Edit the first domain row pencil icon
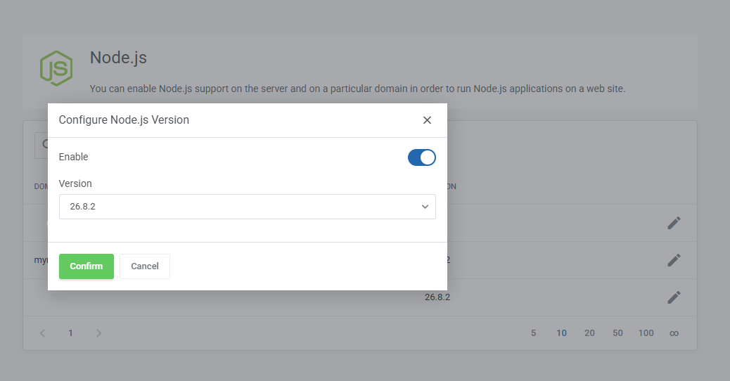Screen dimensions: 730x381 [674, 223]
